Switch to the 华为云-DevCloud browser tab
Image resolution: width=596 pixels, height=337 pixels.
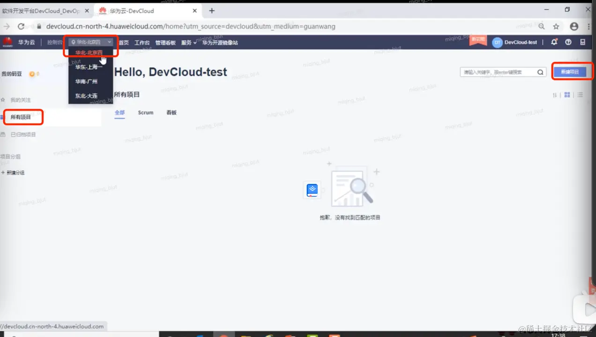[x=132, y=10]
